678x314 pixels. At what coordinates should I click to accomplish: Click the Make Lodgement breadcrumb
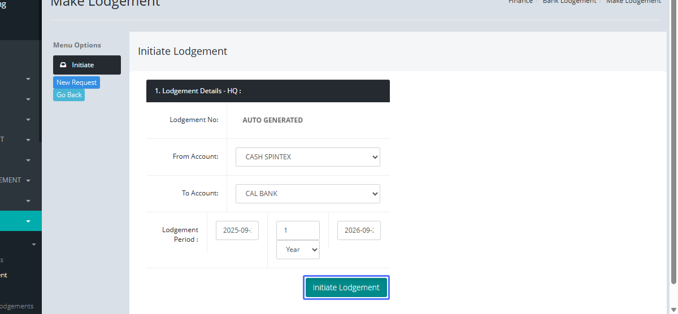(x=633, y=2)
